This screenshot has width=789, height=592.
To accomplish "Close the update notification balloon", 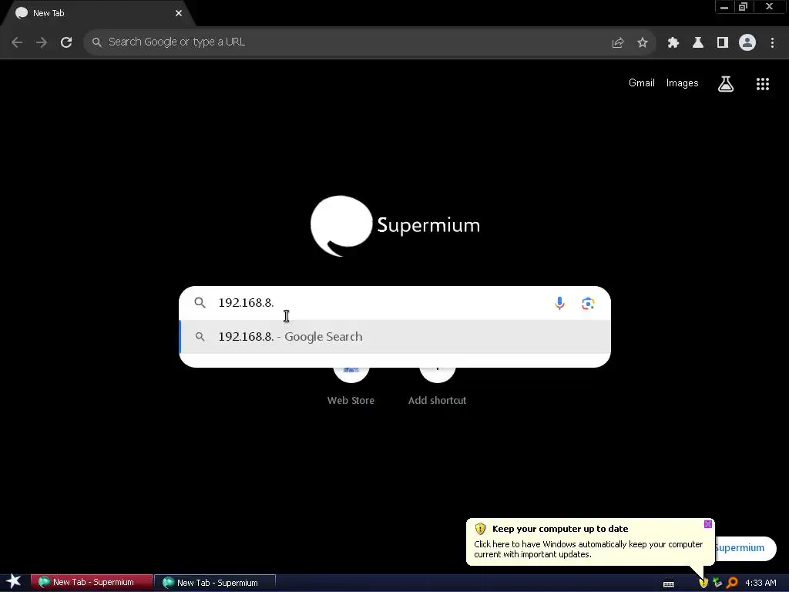I will 708,524.
